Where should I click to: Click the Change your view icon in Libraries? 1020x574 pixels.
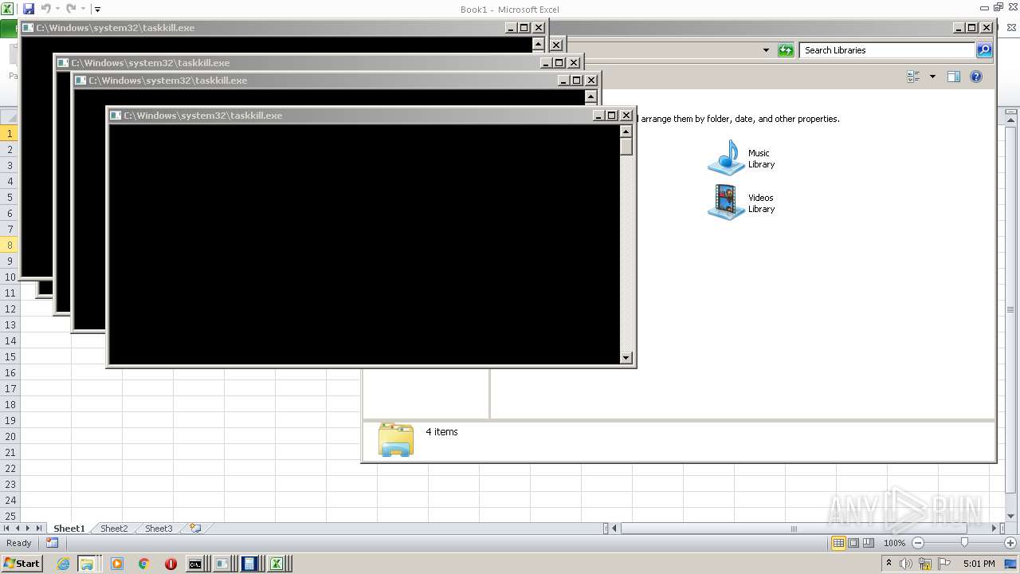pos(913,77)
